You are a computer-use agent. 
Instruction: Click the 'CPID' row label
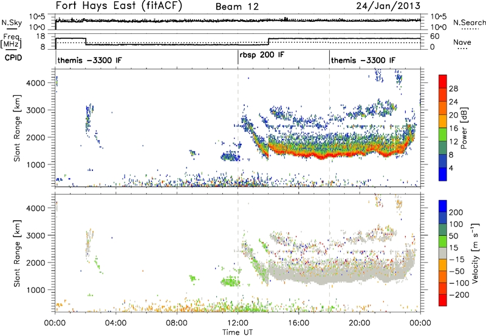(x=13, y=58)
